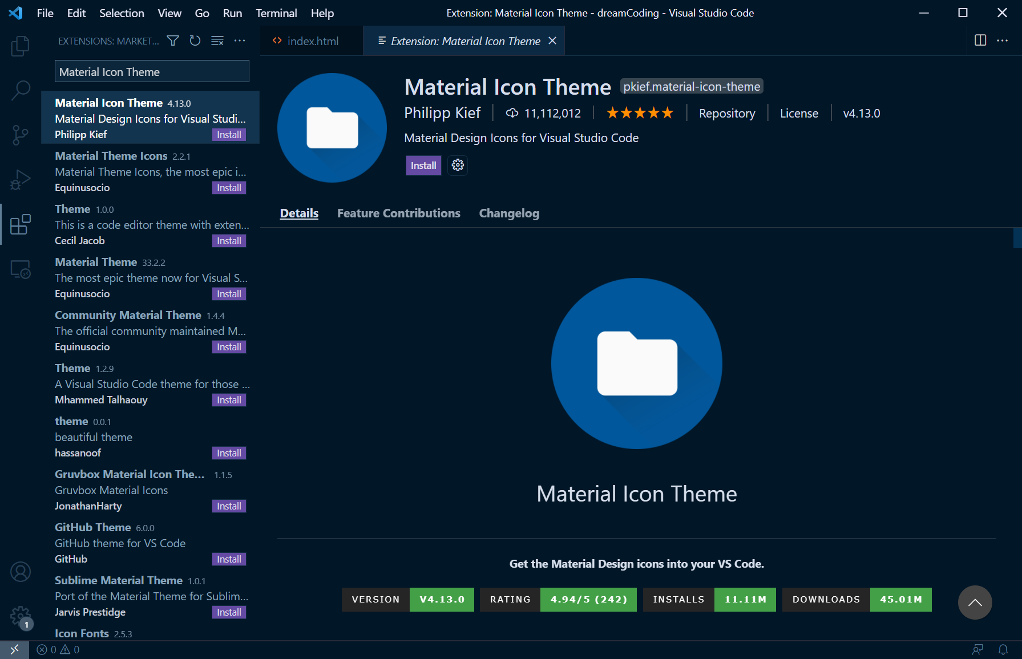1022x659 pixels.
Task: Open the Remote Explorer icon
Action: point(21,269)
